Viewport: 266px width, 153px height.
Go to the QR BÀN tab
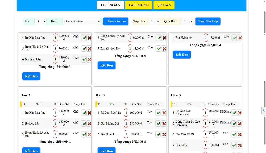pyautogui.click(x=164, y=5)
